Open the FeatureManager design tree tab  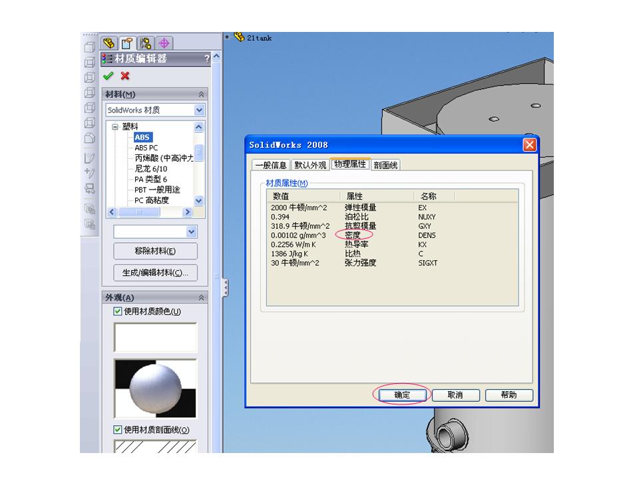click(108, 43)
